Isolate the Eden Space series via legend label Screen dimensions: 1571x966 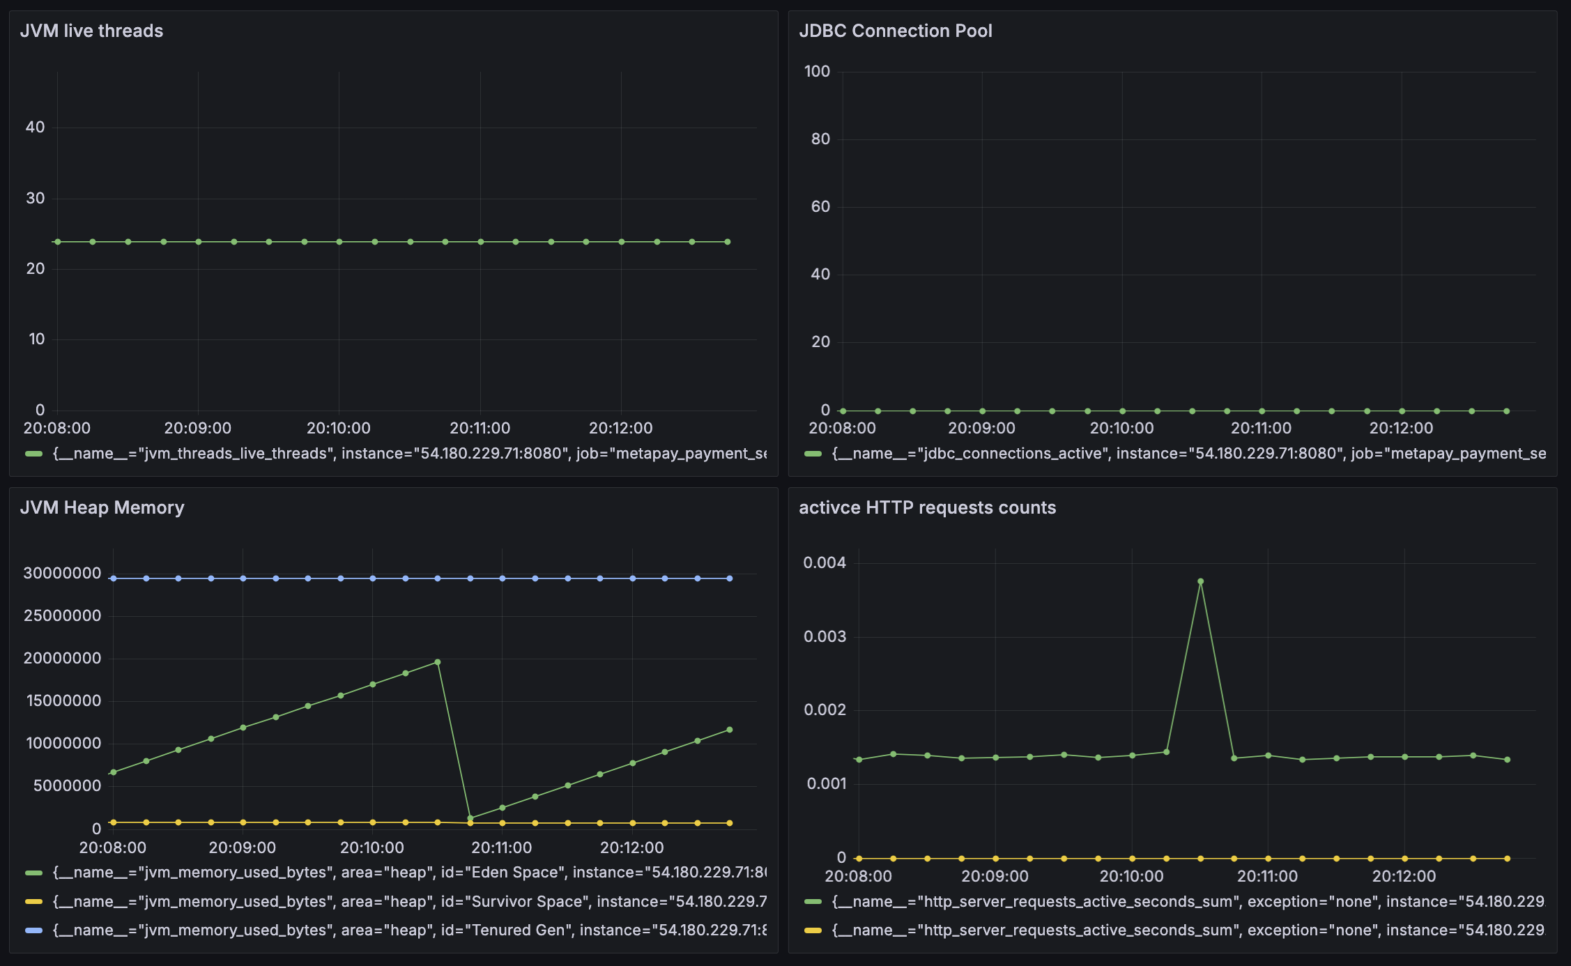tap(409, 873)
